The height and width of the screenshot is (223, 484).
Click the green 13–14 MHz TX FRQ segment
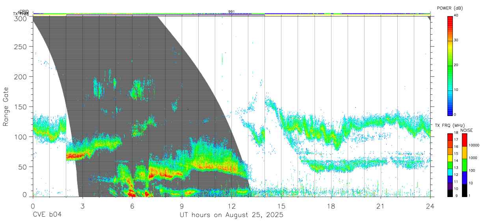[x=450, y=164]
